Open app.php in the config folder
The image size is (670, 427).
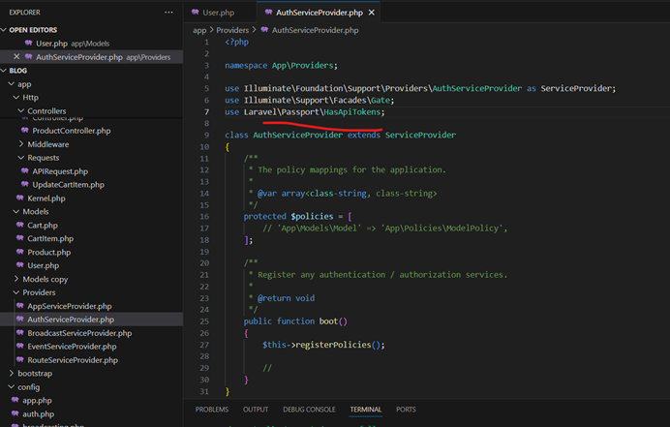(x=37, y=400)
